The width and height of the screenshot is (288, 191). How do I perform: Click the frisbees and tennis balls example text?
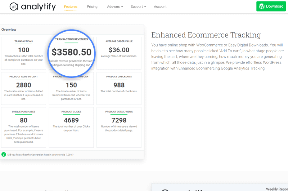(23, 134)
